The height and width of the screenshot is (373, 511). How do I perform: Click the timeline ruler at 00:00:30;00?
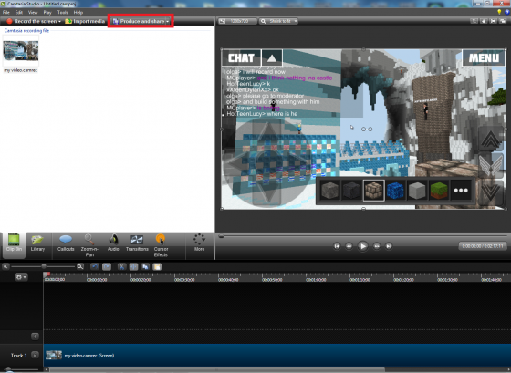tap(184, 279)
